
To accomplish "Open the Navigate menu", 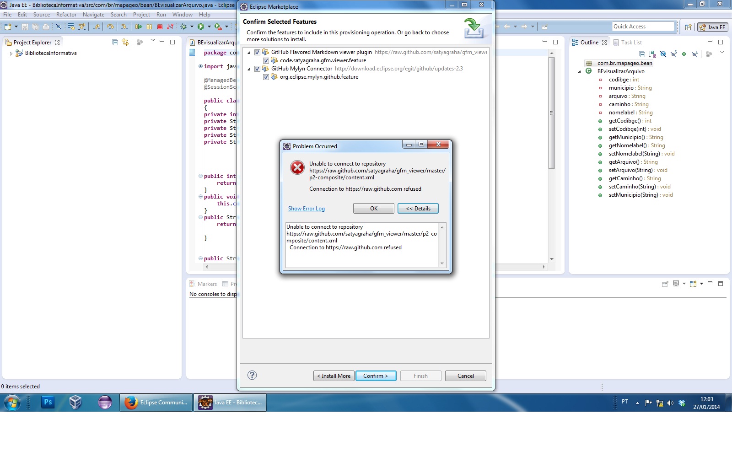I will coord(93,15).
